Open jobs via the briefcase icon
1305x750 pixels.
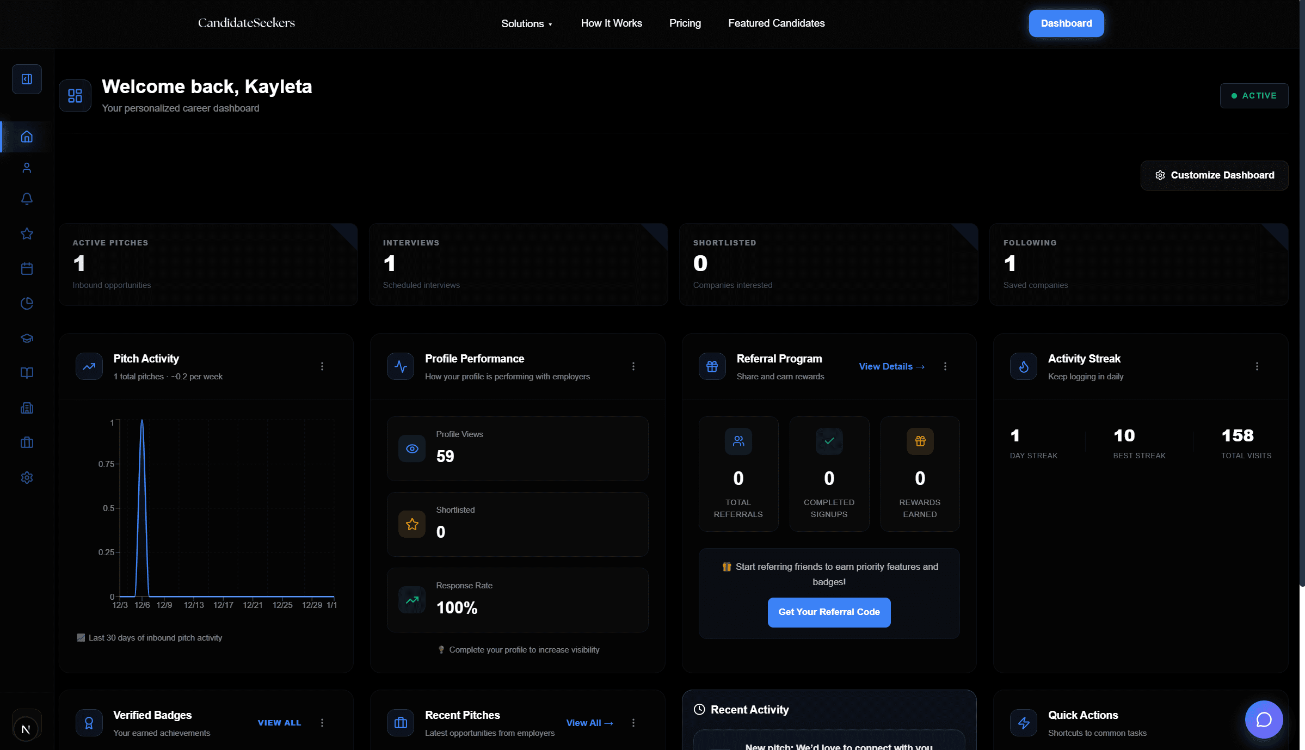click(27, 442)
